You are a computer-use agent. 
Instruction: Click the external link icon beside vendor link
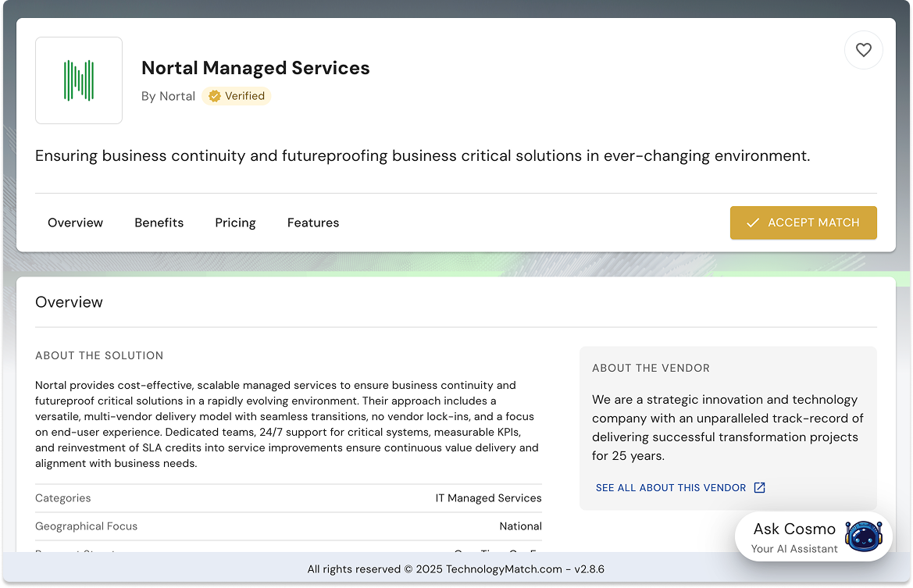coord(759,488)
